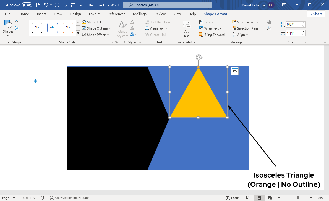The width and height of the screenshot is (329, 201).
Task: Click the Send Backward button
Action: 246,22
